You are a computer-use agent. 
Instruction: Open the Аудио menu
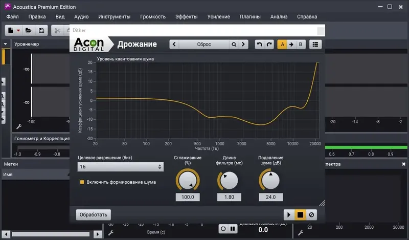click(81, 17)
